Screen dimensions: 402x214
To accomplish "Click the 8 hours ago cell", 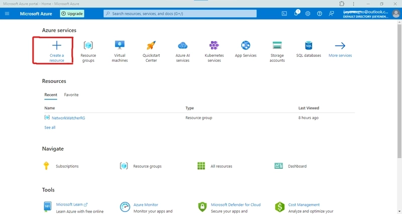I will coord(309,118).
